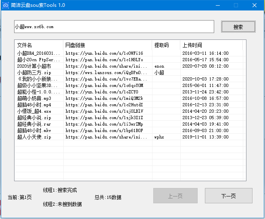Select file 超级小小坚果3D...
The image size is (265, 219).
pyautogui.click(x=37, y=85)
